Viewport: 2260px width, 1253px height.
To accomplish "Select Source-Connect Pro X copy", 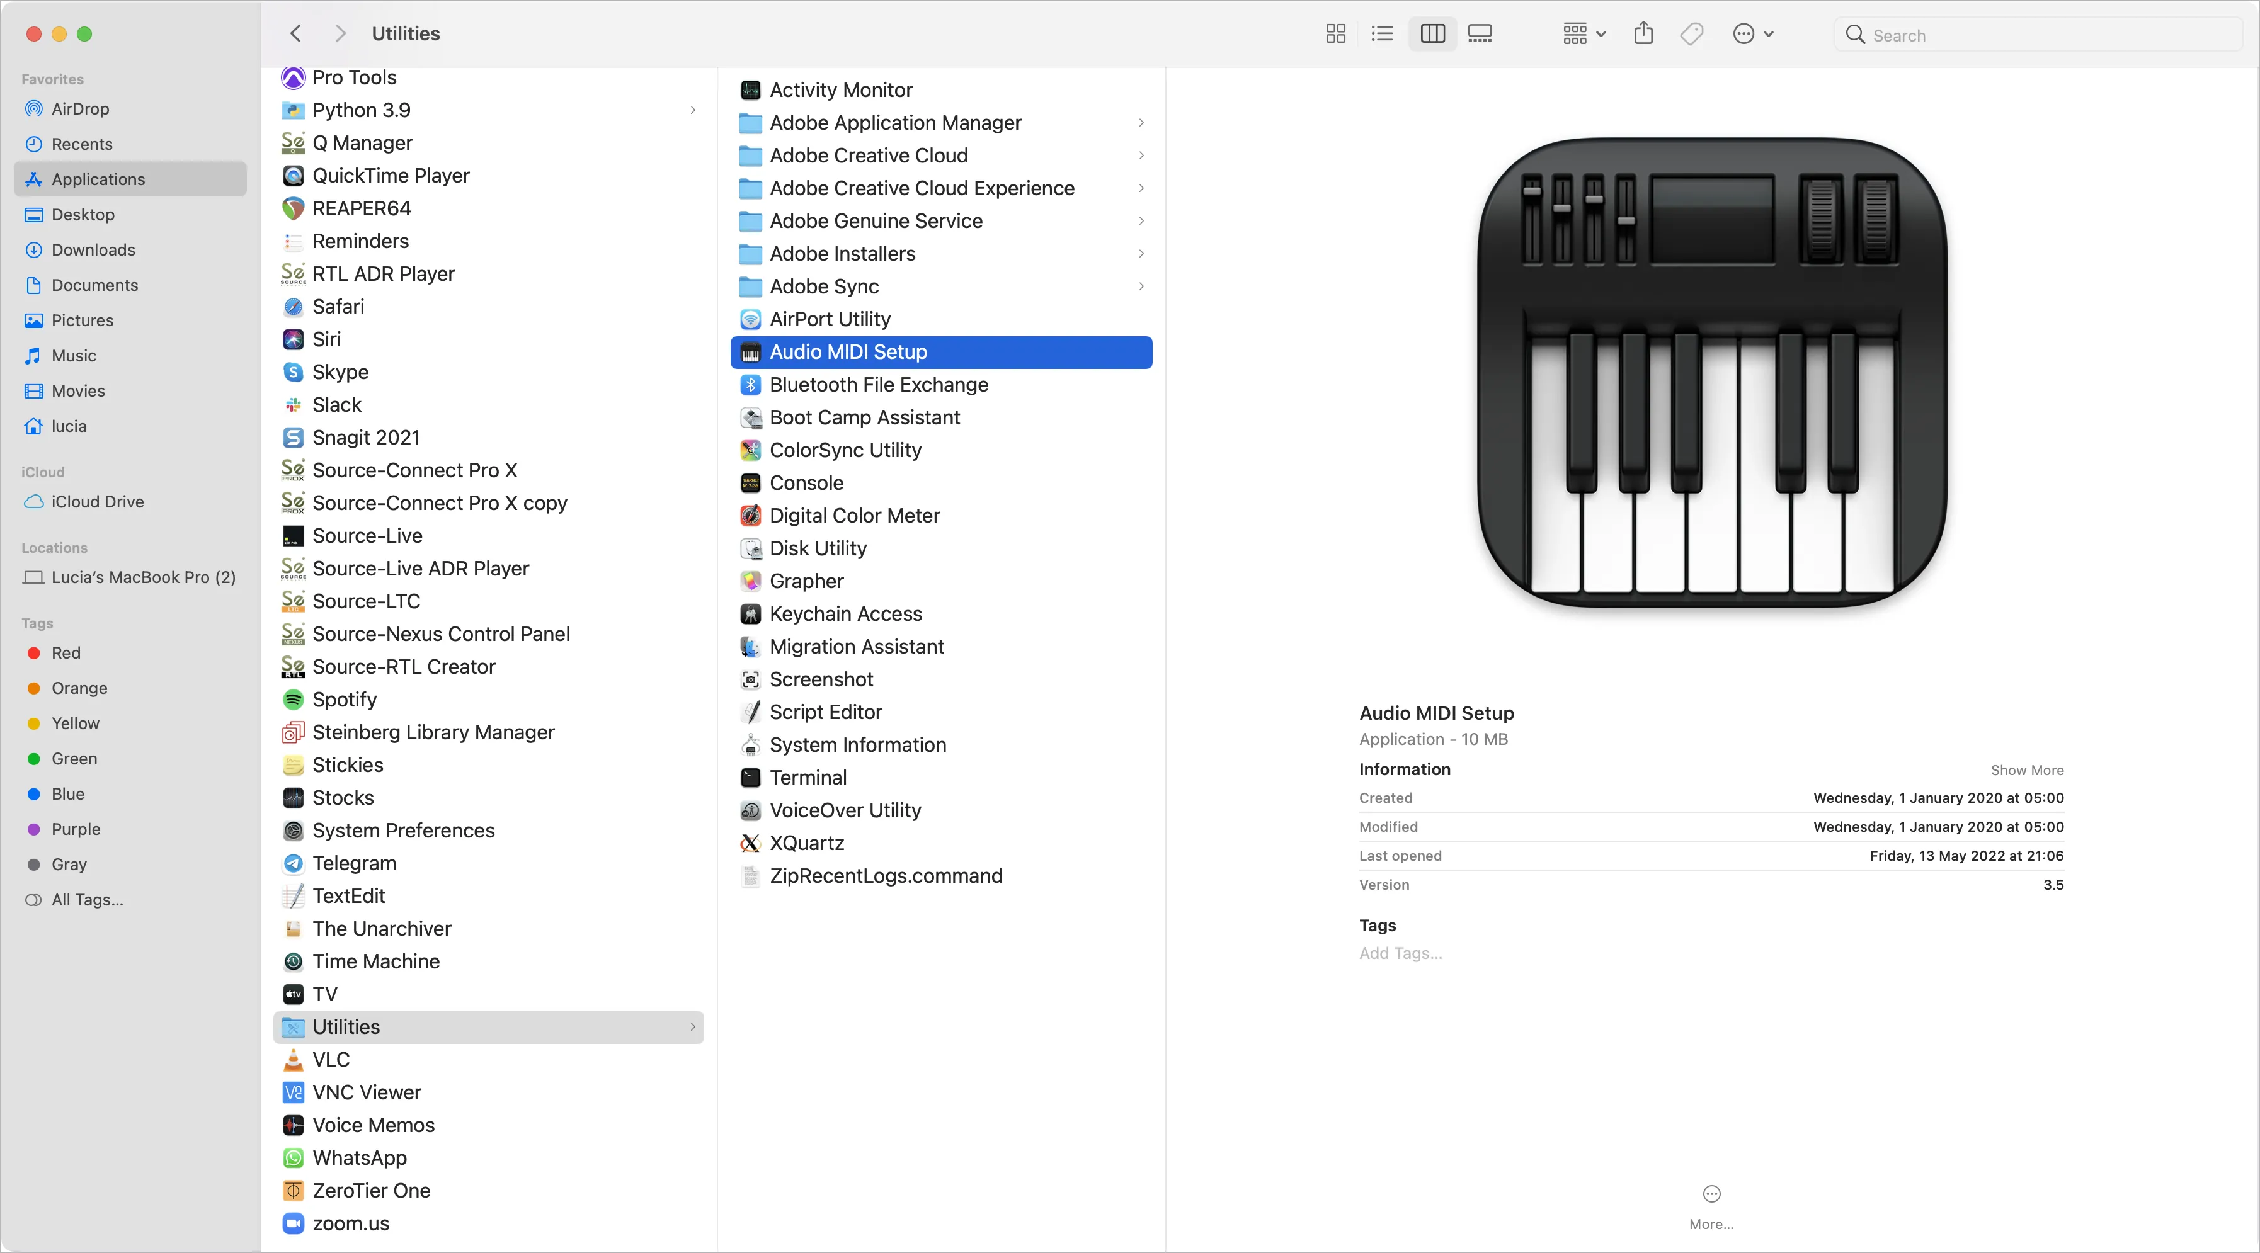I will coord(489,503).
